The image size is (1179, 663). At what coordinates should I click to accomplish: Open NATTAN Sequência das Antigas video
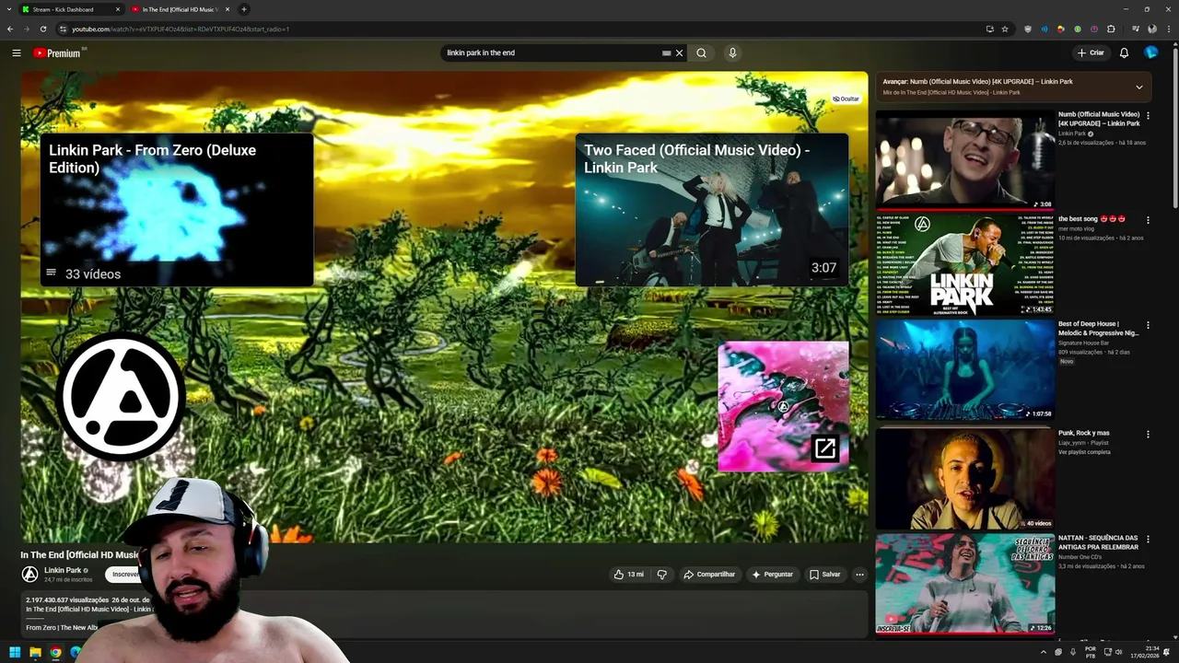click(965, 584)
